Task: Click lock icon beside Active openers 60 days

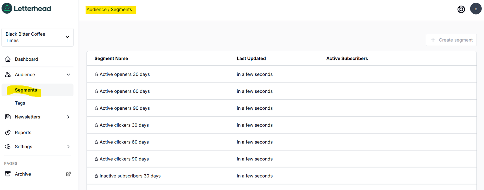Action: point(96,91)
